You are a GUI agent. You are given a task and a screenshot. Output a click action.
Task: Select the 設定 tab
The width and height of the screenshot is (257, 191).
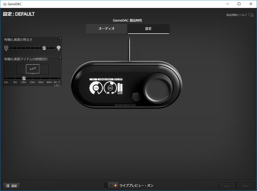pos(148,29)
